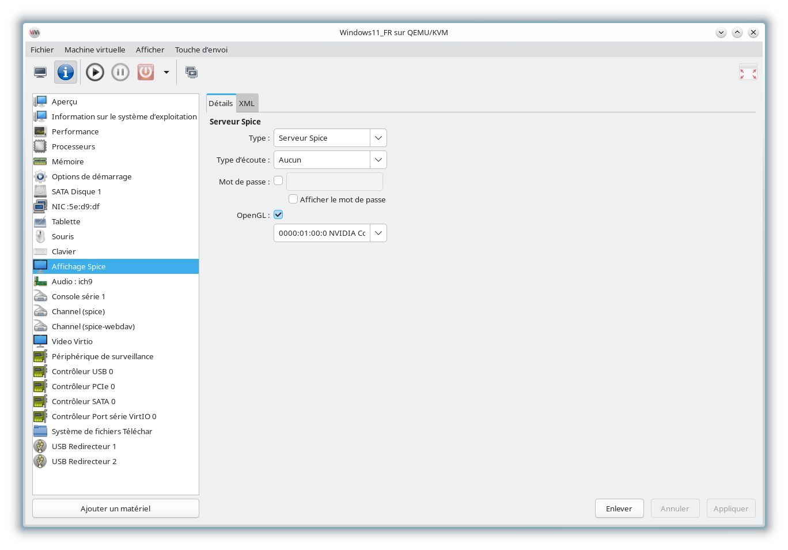Open the Touche d'envoi menu
The image size is (788, 550).
pos(201,50)
